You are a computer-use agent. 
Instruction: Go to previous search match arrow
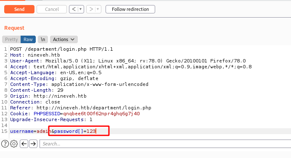coord(24,144)
